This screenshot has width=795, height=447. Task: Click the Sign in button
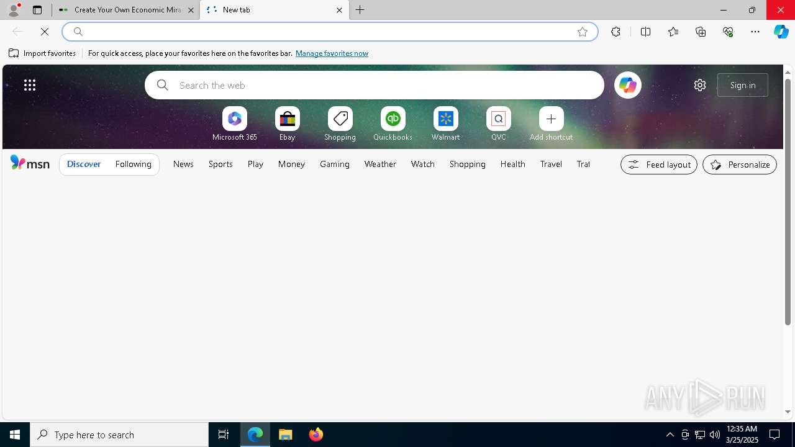(x=743, y=85)
